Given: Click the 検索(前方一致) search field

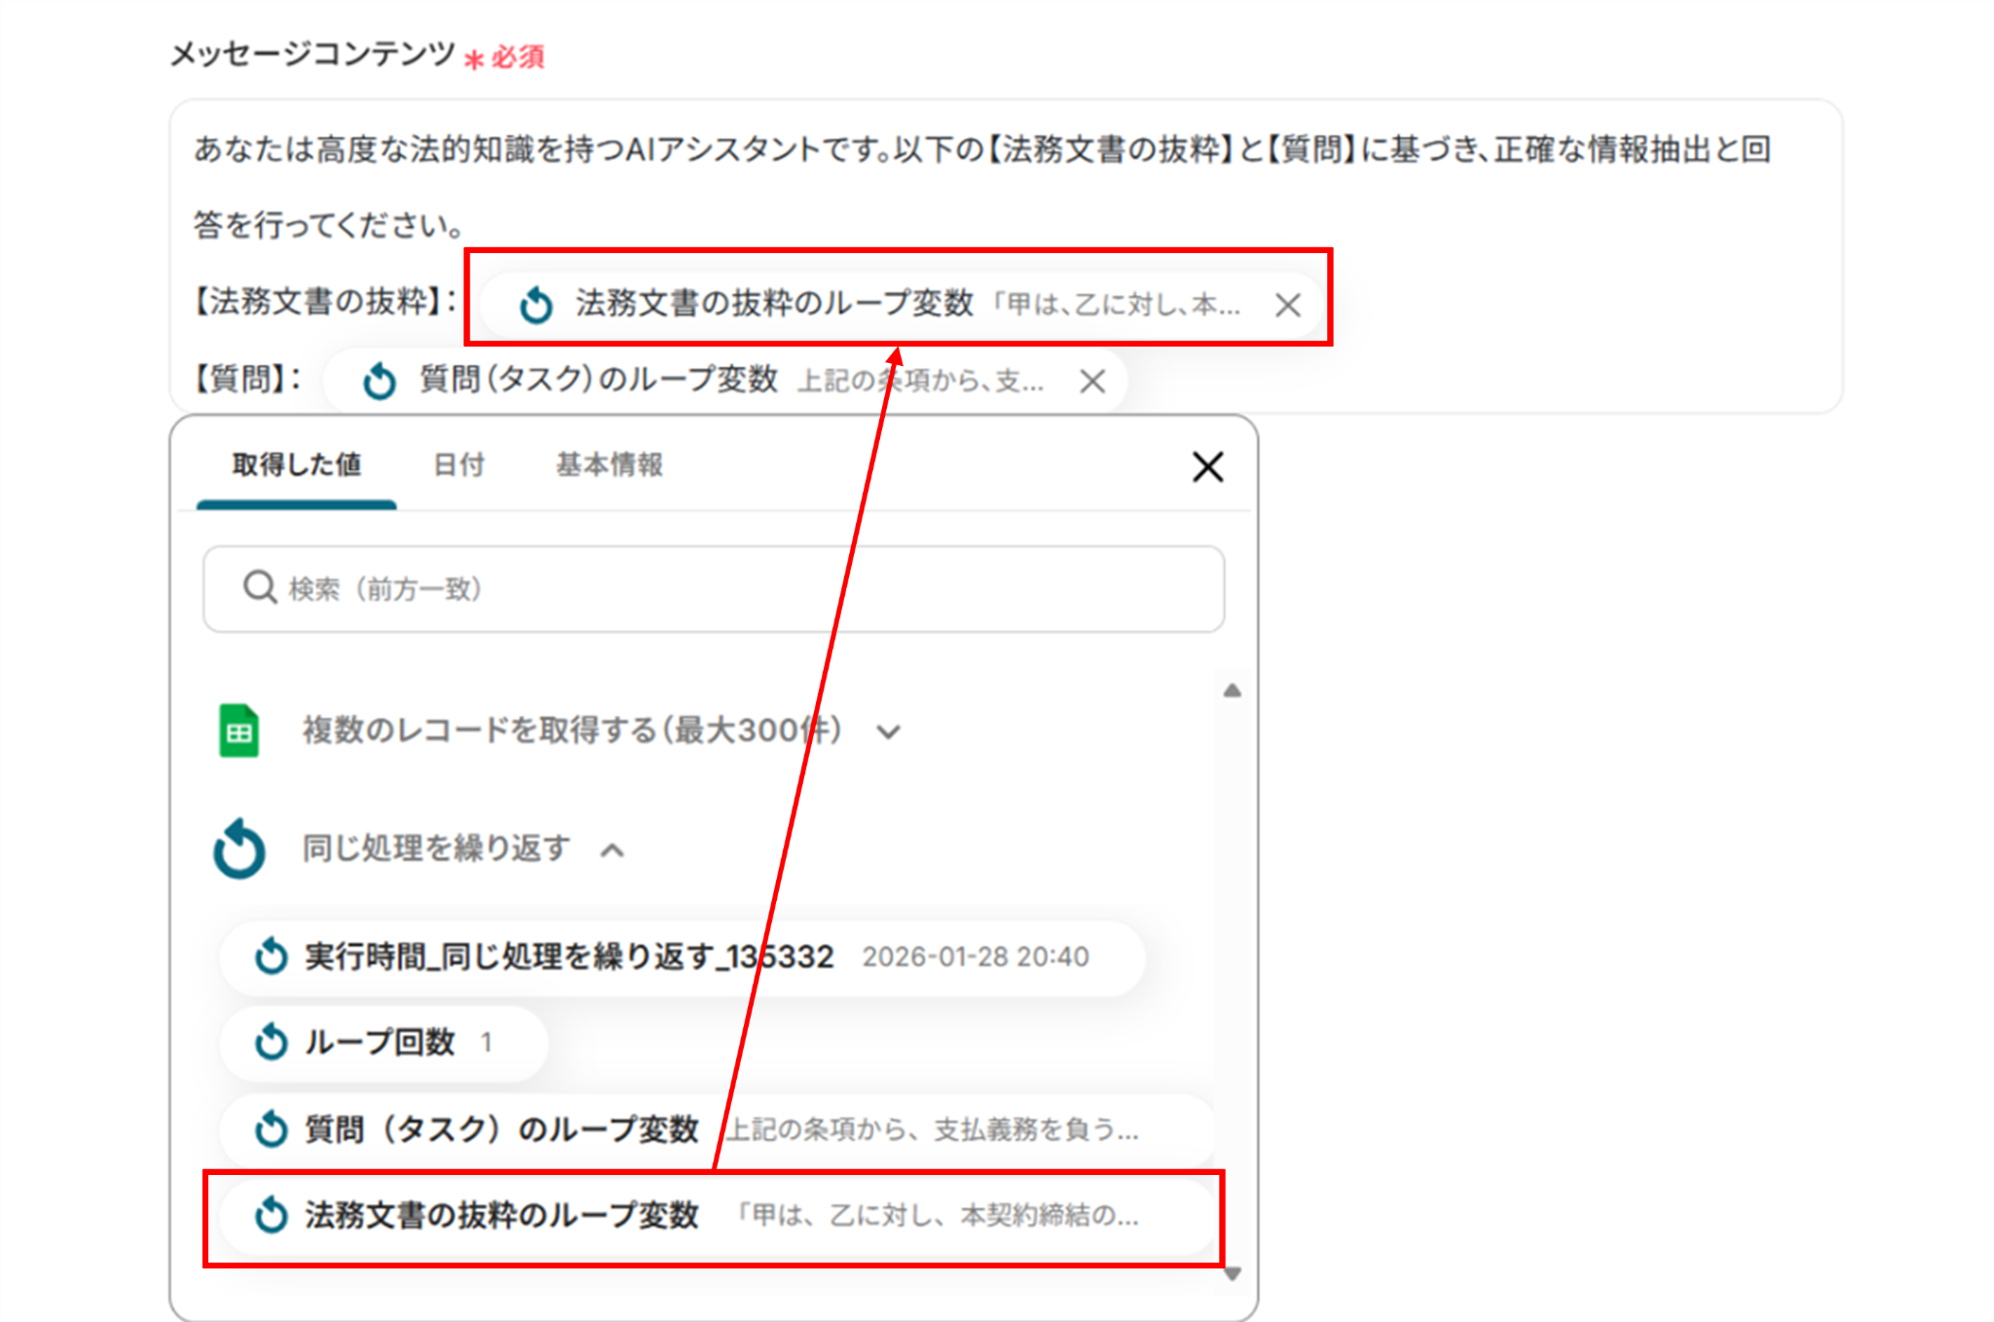Looking at the screenshot, I should [x=714, y=589].
